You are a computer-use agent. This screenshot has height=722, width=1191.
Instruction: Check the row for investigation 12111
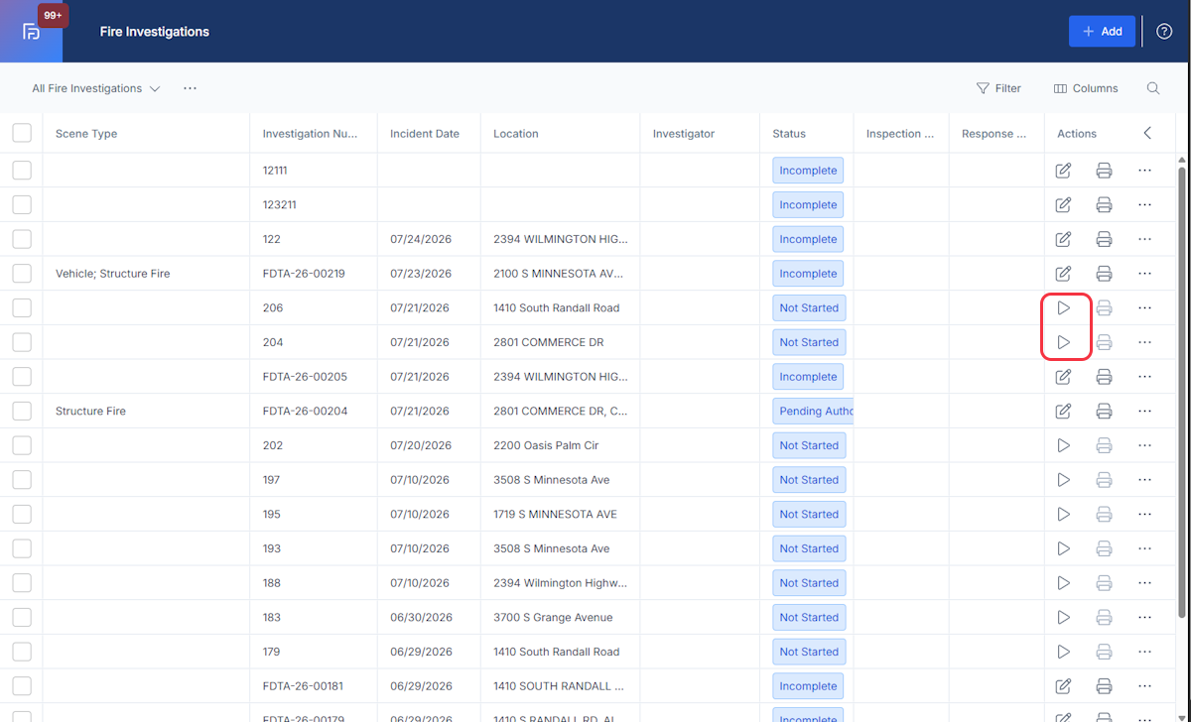22,171
